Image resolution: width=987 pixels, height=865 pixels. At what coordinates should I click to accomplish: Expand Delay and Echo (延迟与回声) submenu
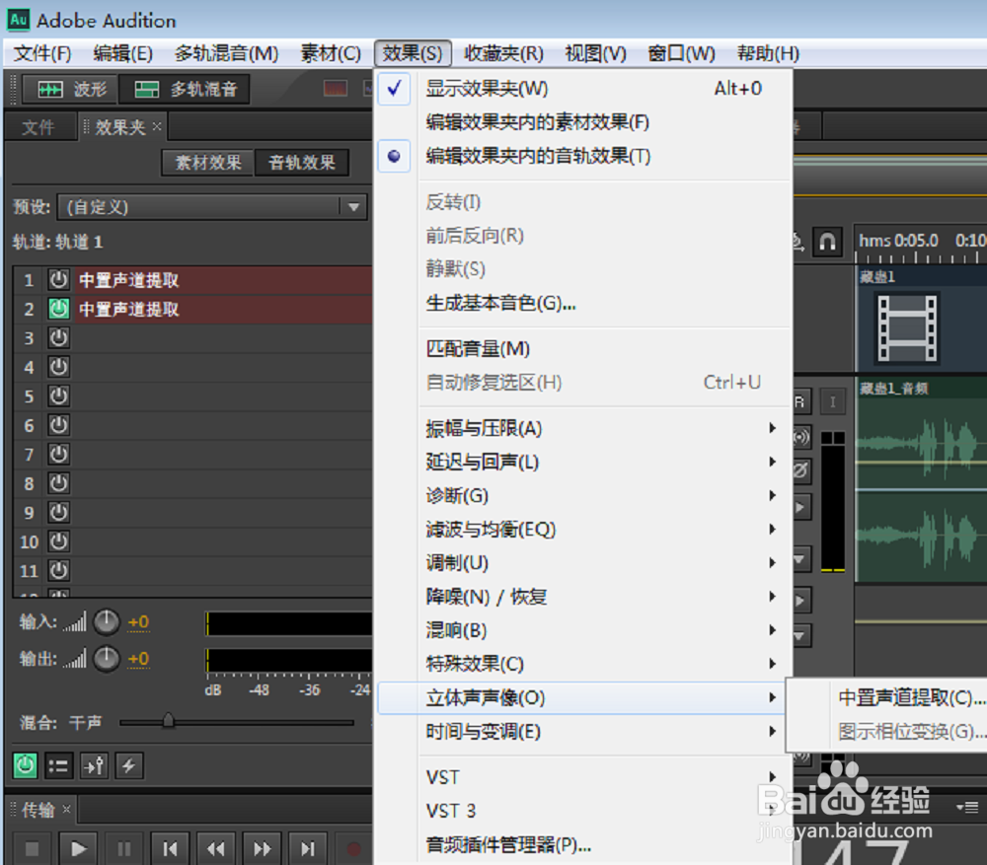pos(583,462)
